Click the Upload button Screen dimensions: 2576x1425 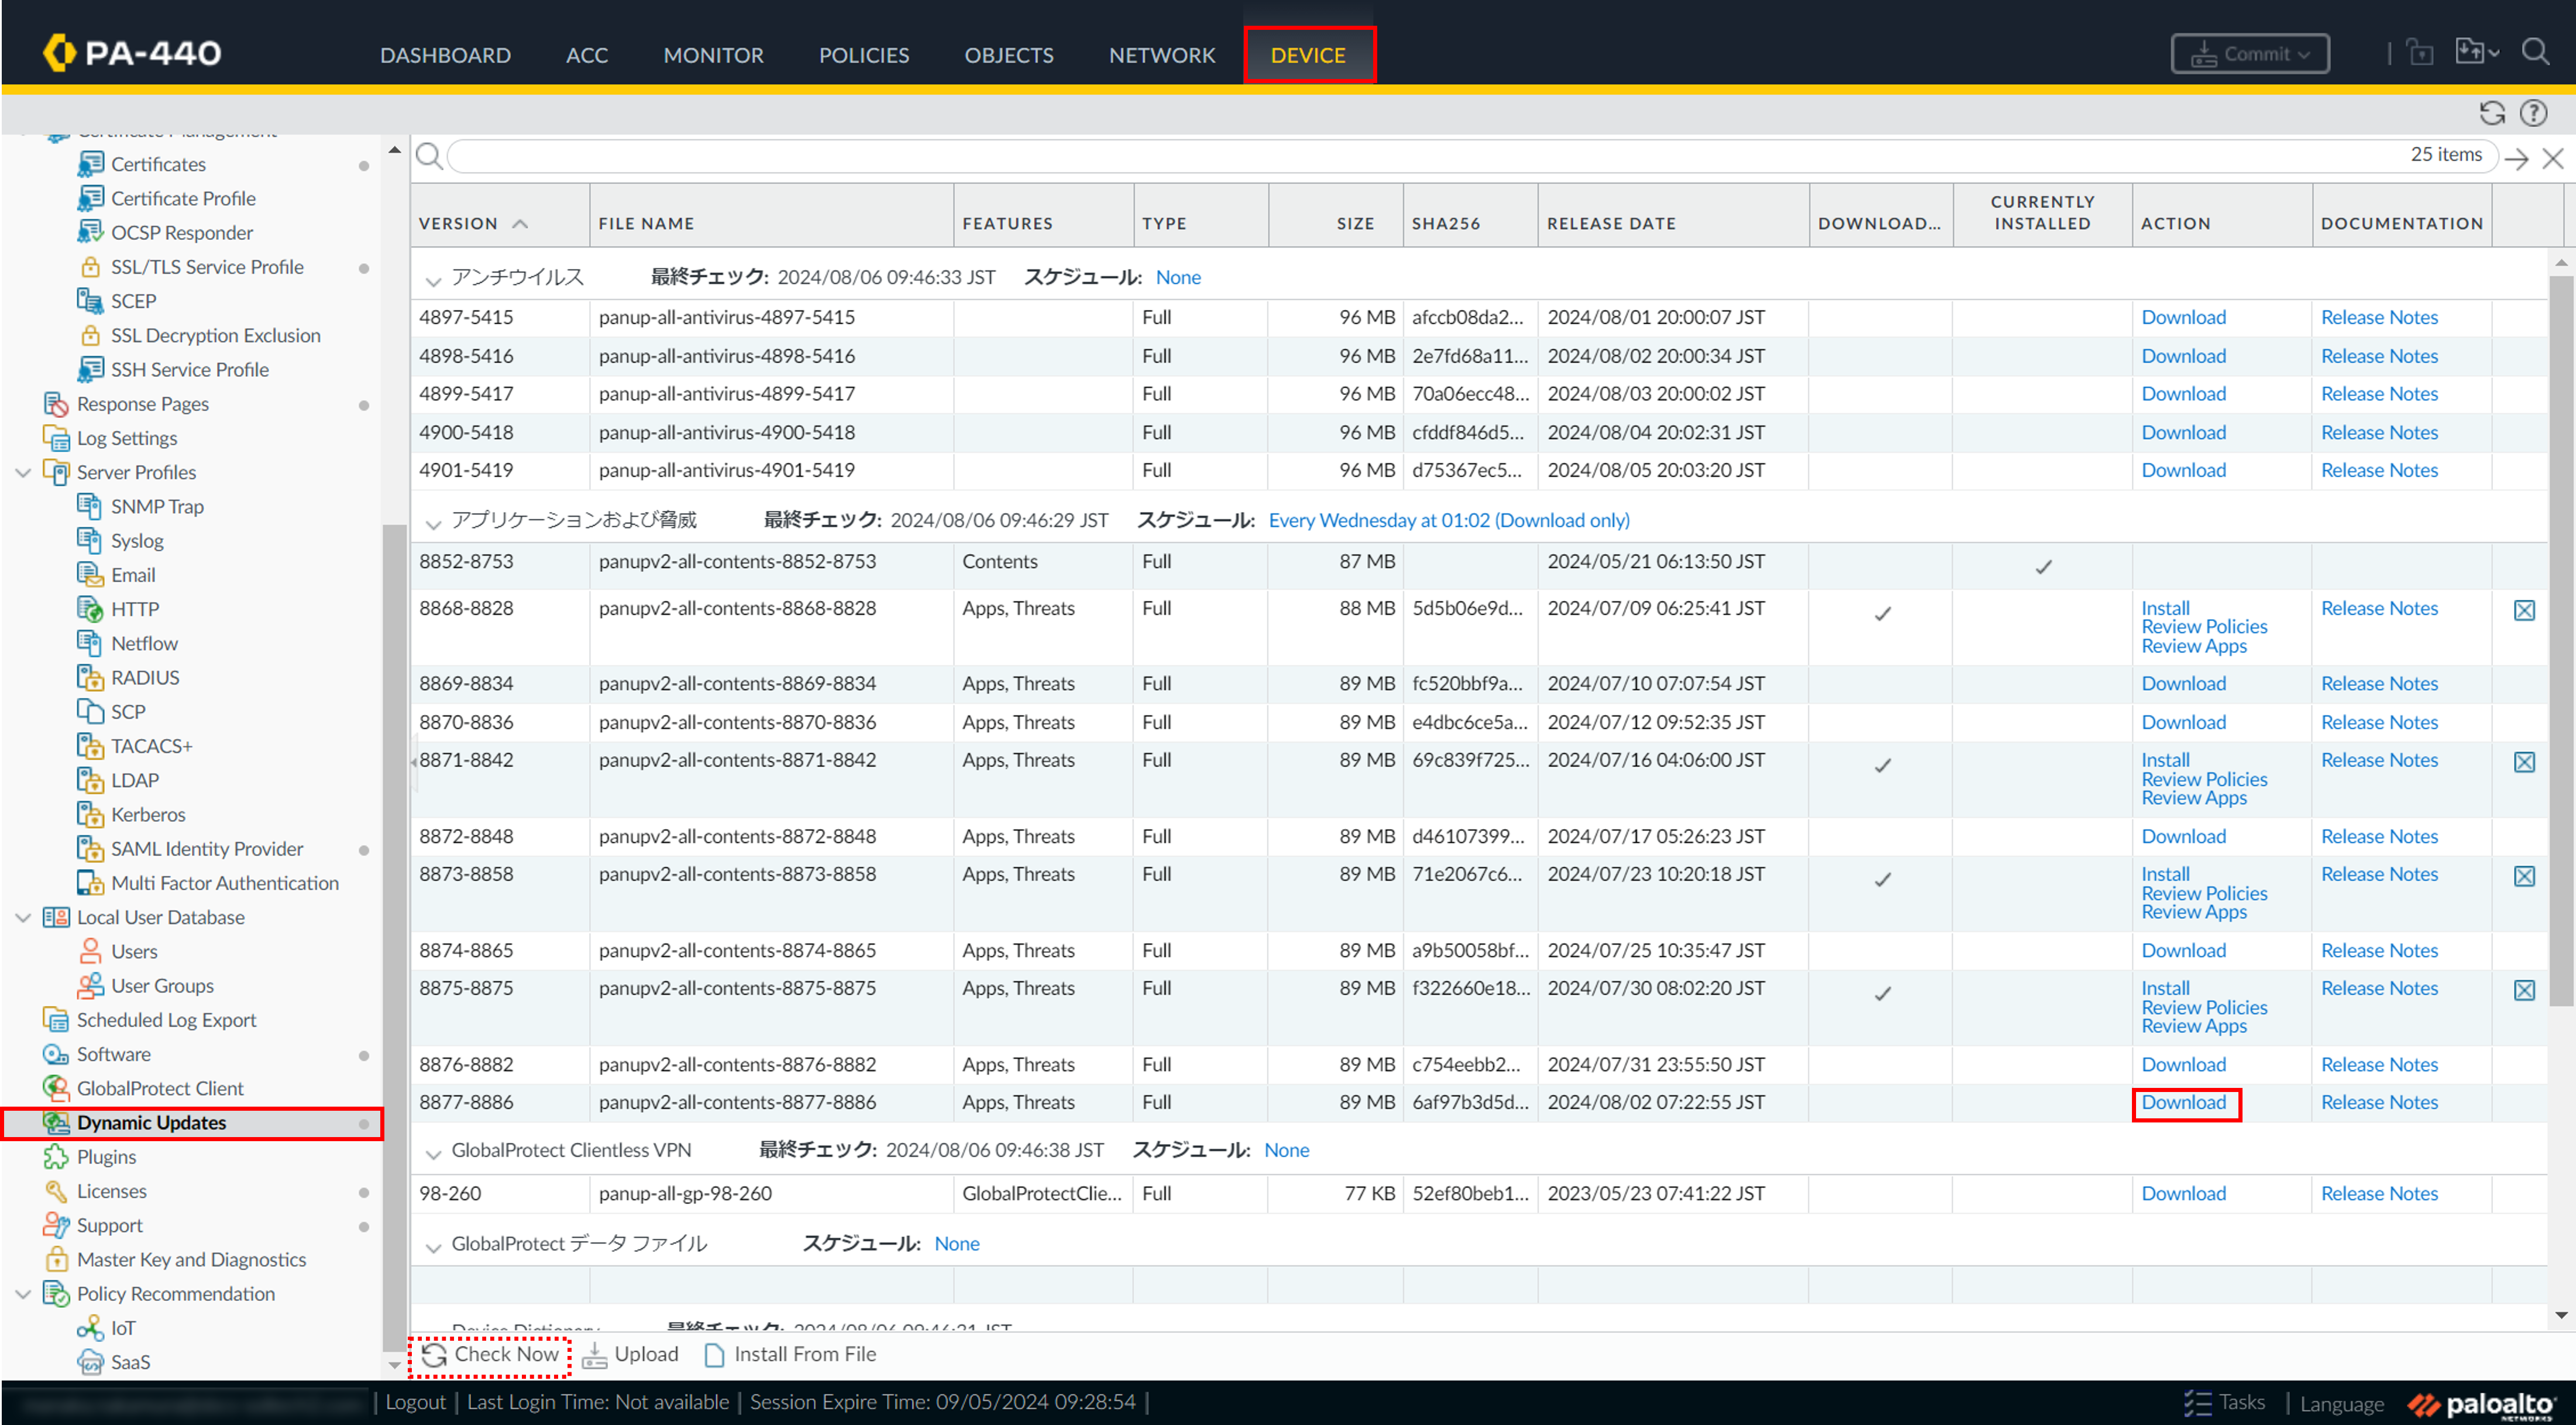[631, 1355]
